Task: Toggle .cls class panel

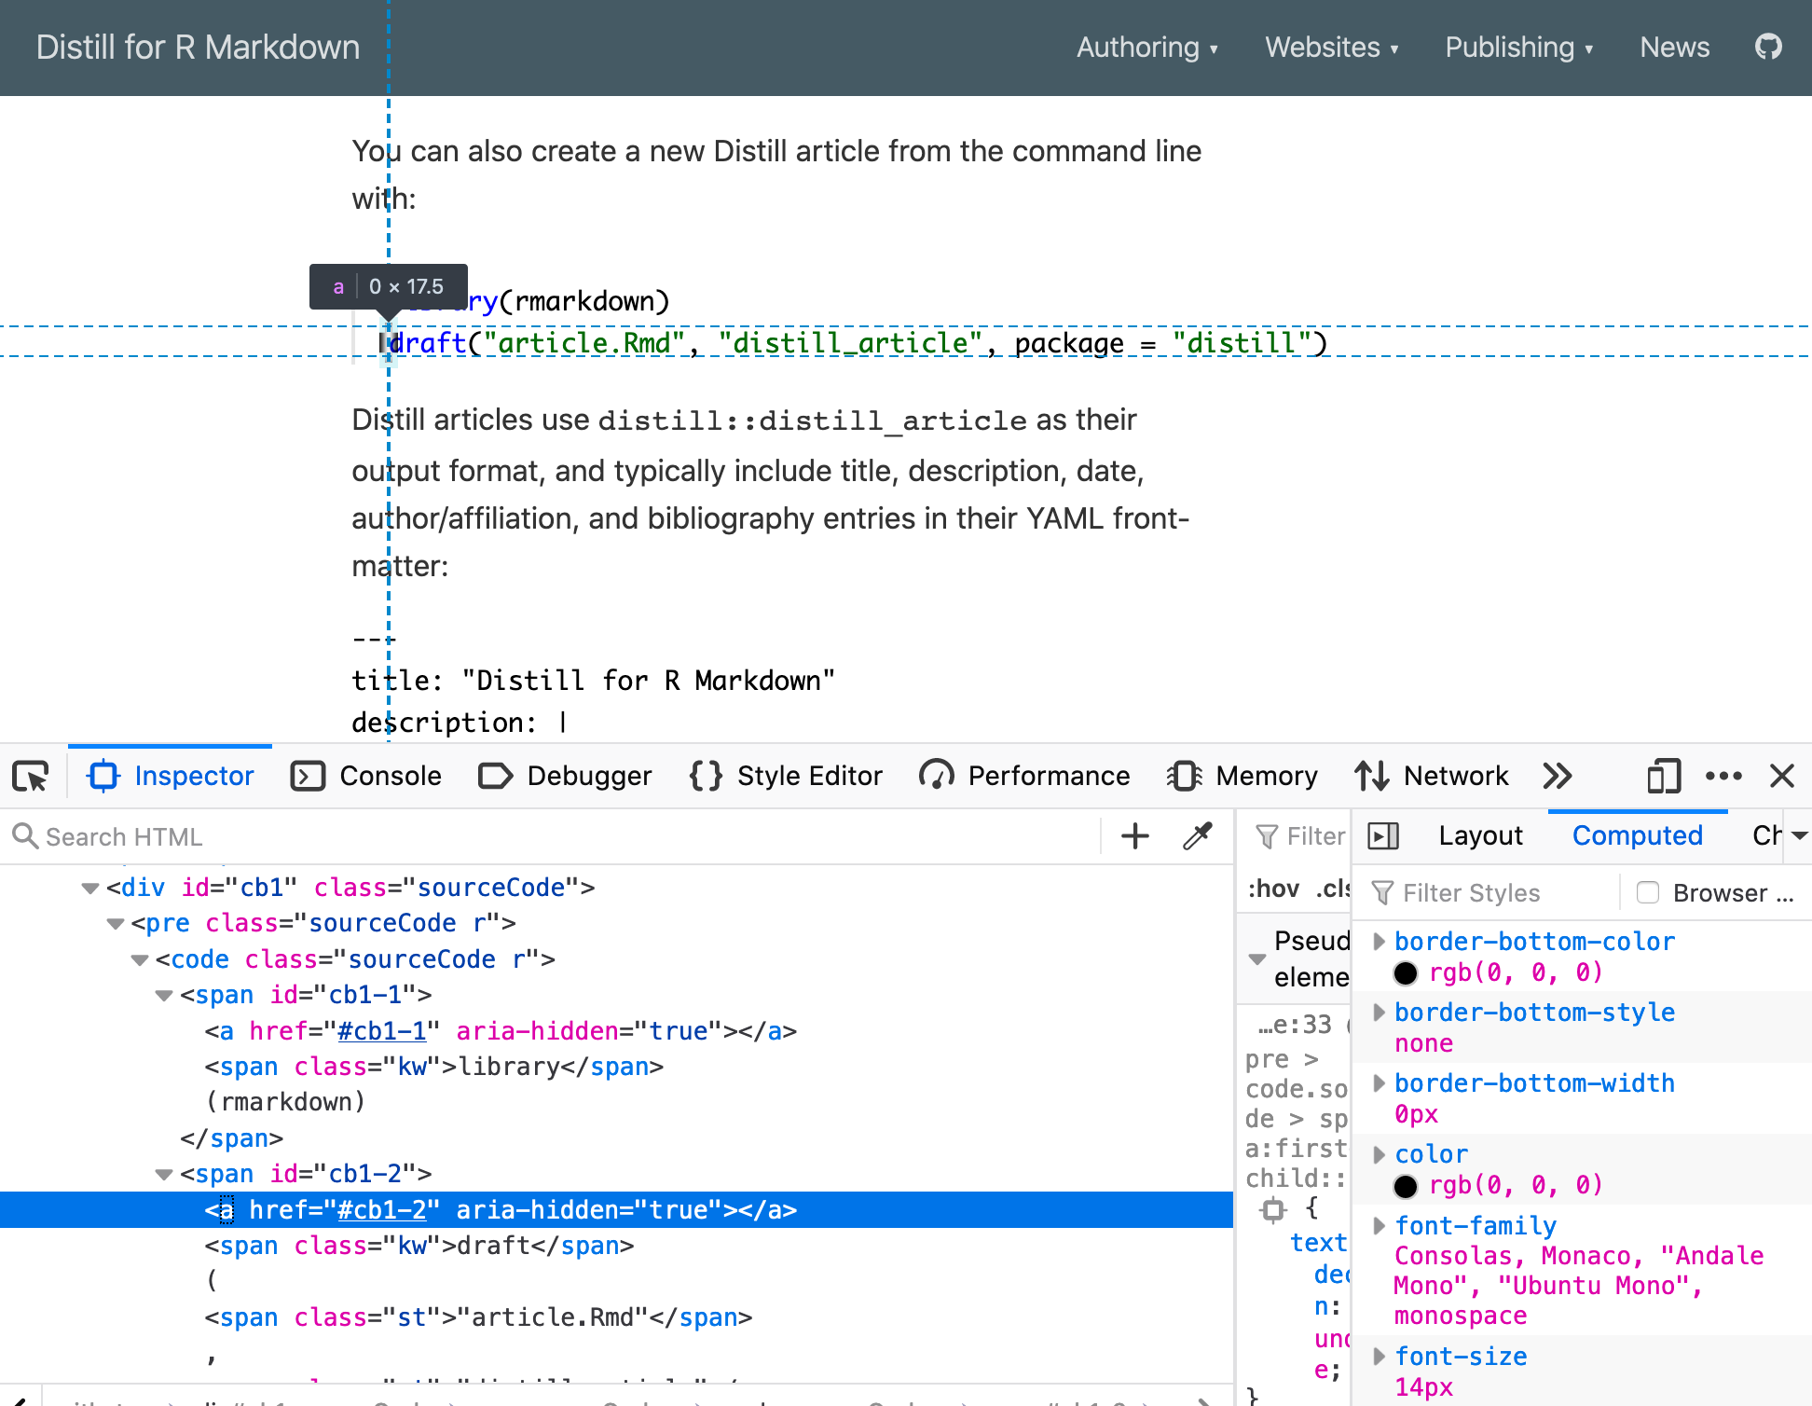Action: click(x=1333, y=889)
